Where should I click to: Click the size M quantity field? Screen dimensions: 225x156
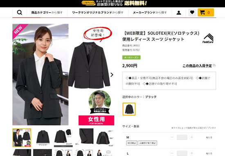click(182, 137)
